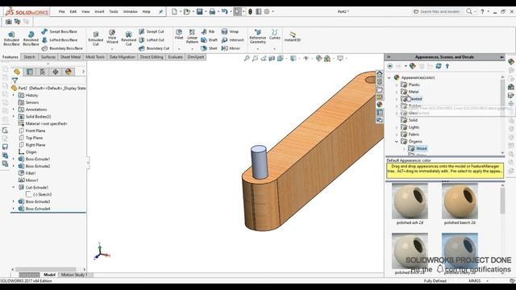Collapse the Organic appearances folder

397,142
